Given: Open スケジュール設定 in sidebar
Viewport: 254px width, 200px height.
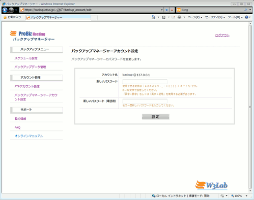Looking at the screenshot, I should point(26,58).
